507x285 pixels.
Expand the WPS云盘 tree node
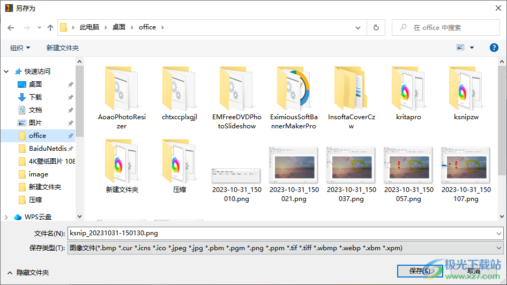tap(6, 217)
